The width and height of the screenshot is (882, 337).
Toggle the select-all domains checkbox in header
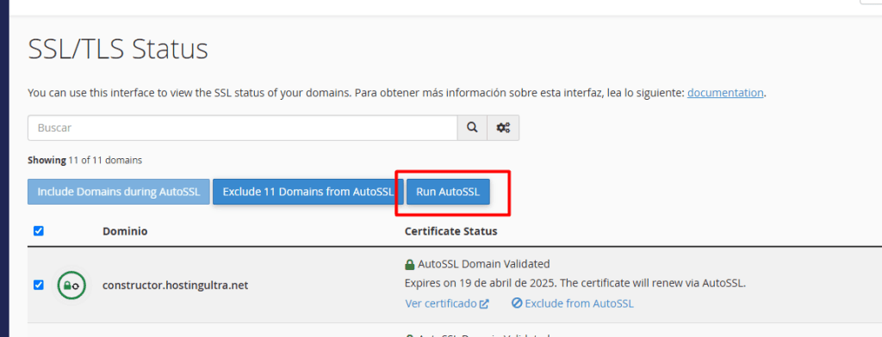[38, 231]
